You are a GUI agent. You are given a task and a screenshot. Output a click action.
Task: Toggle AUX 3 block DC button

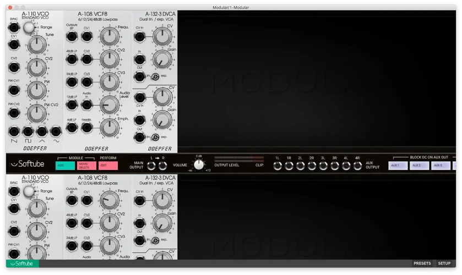tap(441, 166)
